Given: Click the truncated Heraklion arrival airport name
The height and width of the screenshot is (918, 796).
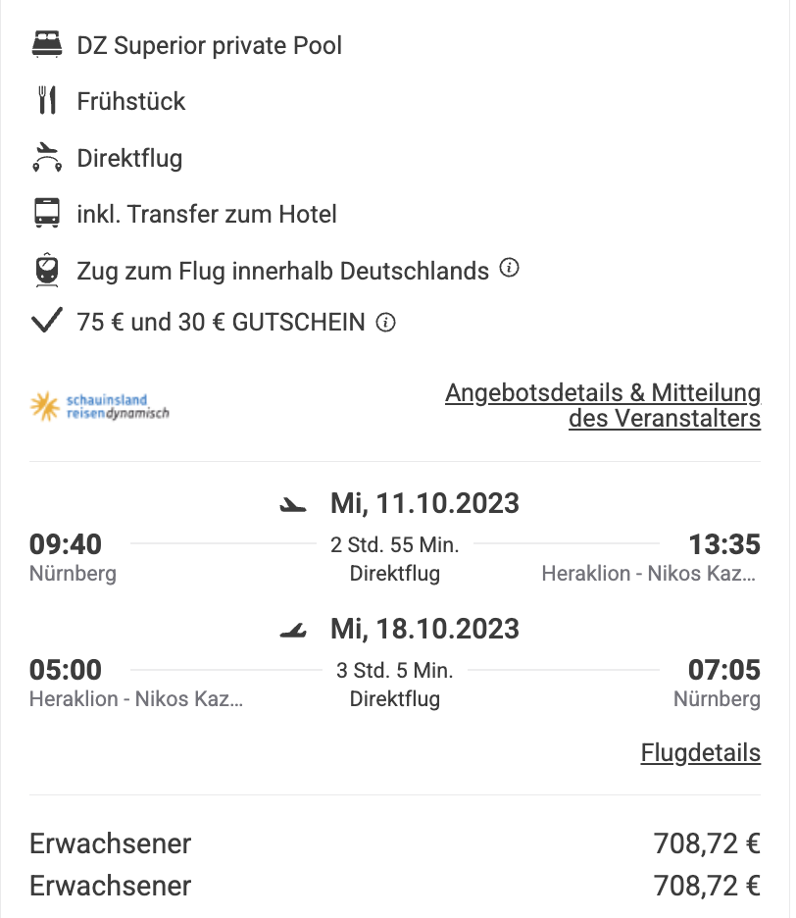Looking at the screenshot, I should [649, 573].
